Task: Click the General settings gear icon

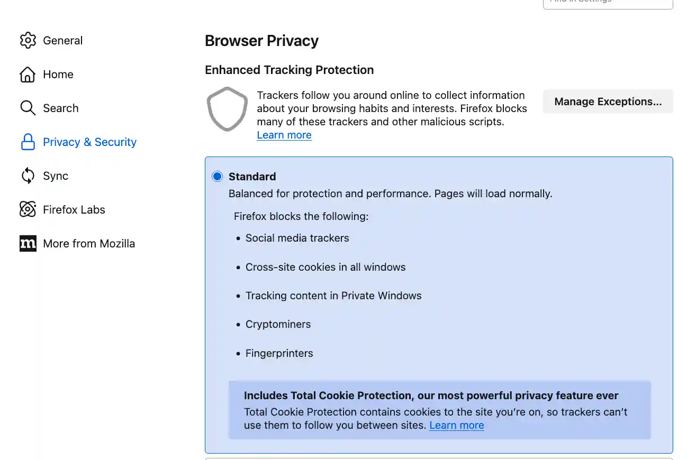Action: 28,40
